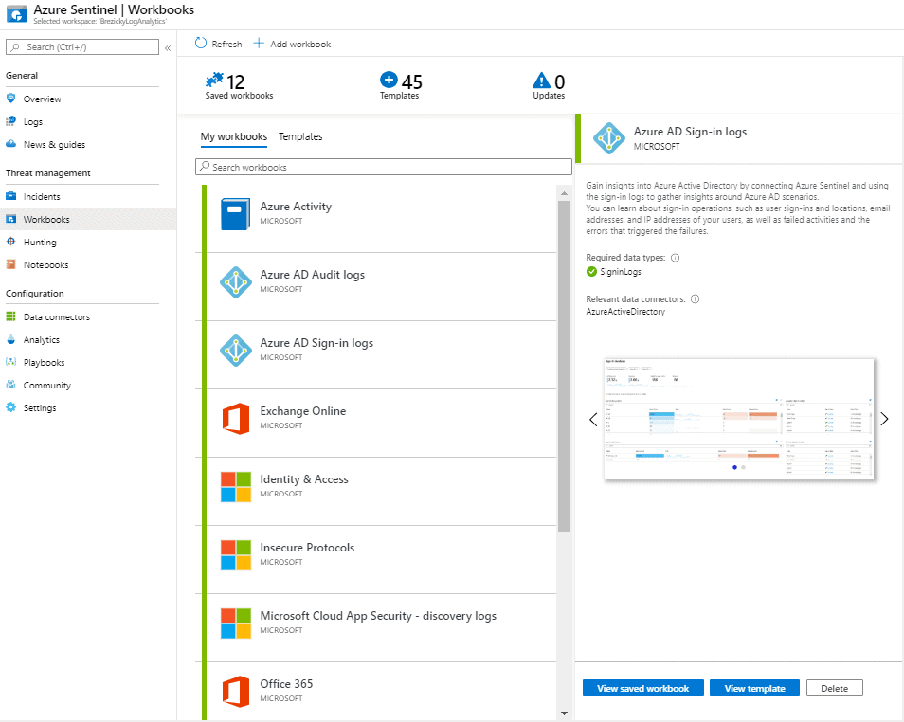The image size is (904, 722).
Task: Click info icon next to Required data types
Action: 675,258
